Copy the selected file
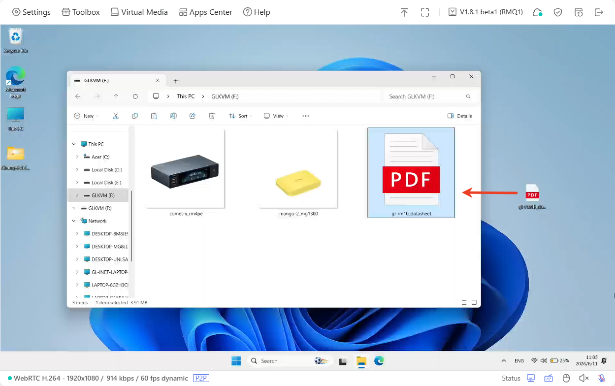 [135, 116]
